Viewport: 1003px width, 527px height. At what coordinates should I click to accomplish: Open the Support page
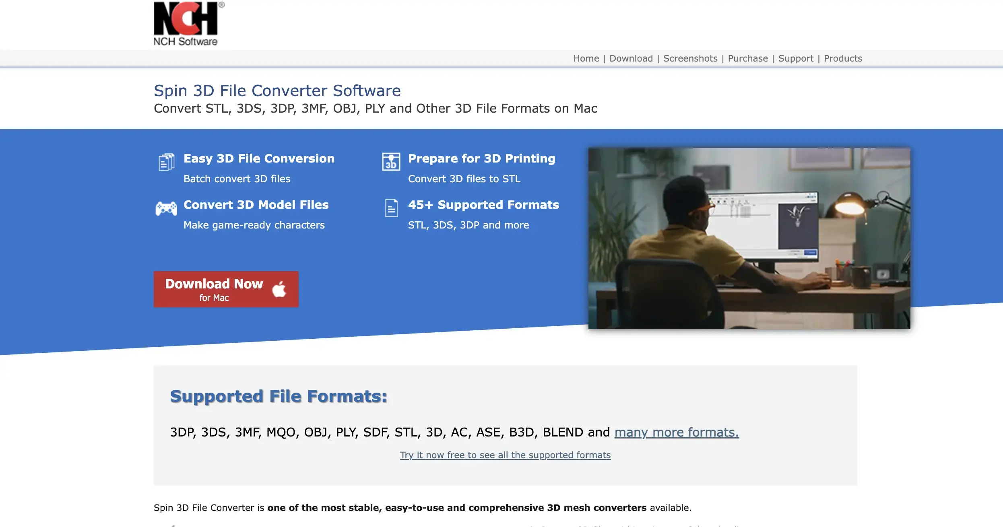(x=796, y=58)
